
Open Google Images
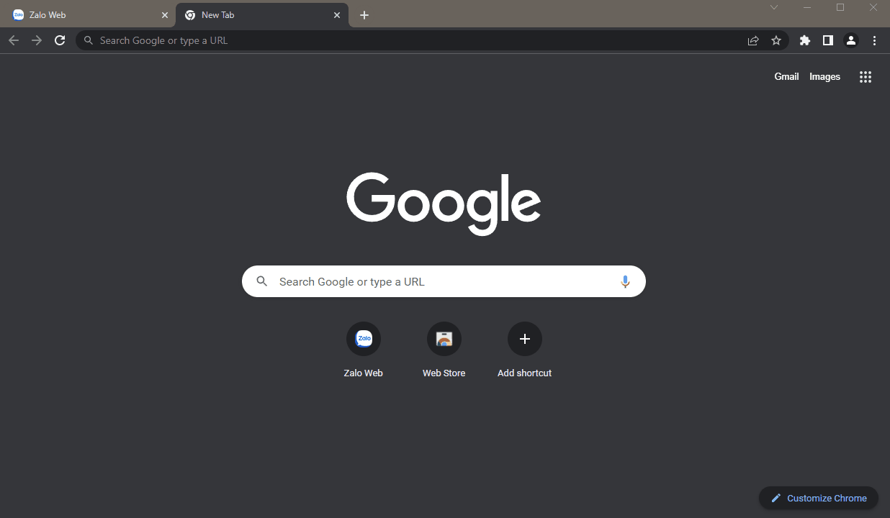pos(824,76)
